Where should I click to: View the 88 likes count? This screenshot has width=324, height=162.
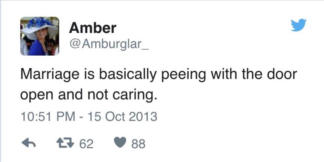click(138, 144)
